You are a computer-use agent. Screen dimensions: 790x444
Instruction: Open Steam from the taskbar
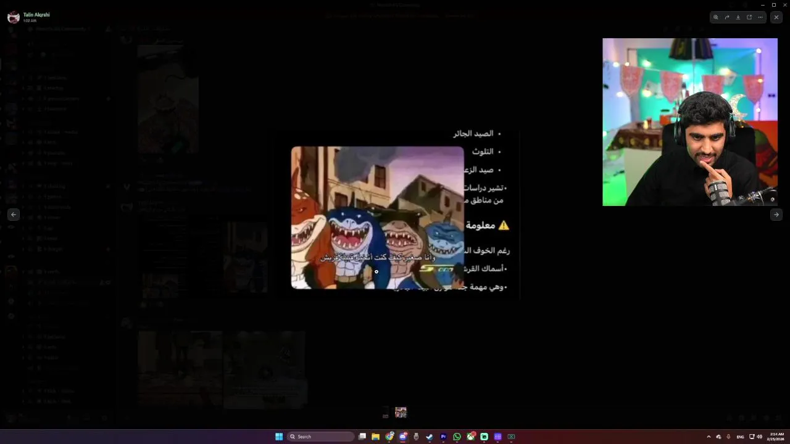[430, 437]
